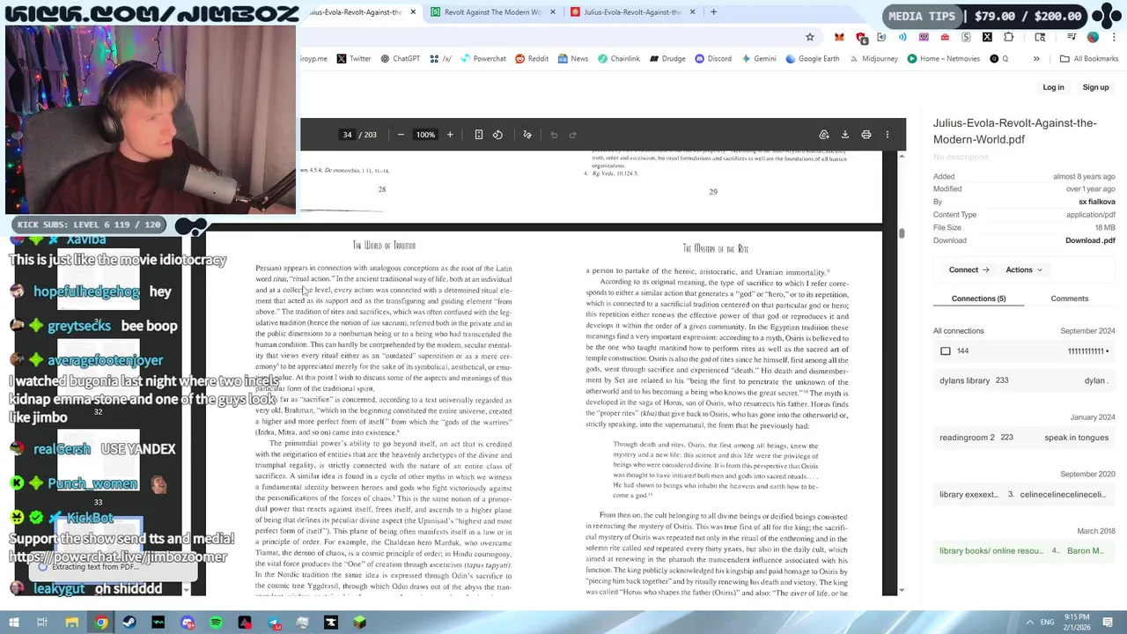Open a new browser tab
Image resolution: width=1127 pixels, height=634 pixels.
tap(713, 12)
